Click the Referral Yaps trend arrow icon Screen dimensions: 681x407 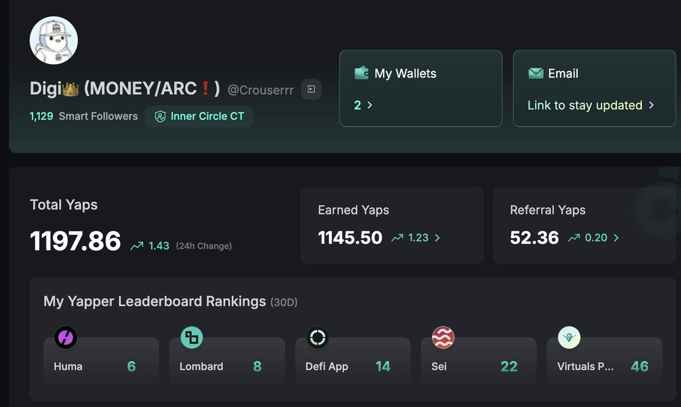tap(574, 238)
